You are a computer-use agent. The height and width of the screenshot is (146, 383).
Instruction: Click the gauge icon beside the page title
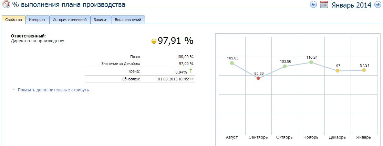click(x=6, y=5)
